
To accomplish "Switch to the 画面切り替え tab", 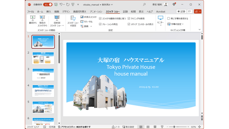I will [80, 12].
